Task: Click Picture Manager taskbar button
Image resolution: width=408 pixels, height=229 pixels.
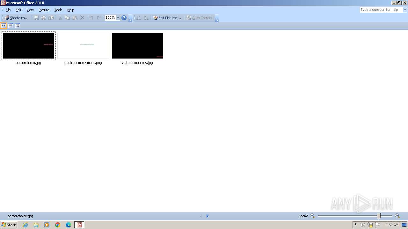Action: (79, 225)
